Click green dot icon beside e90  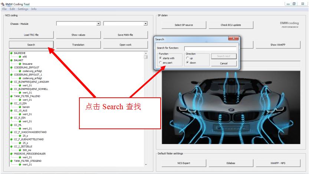click(x=20, y=57)
